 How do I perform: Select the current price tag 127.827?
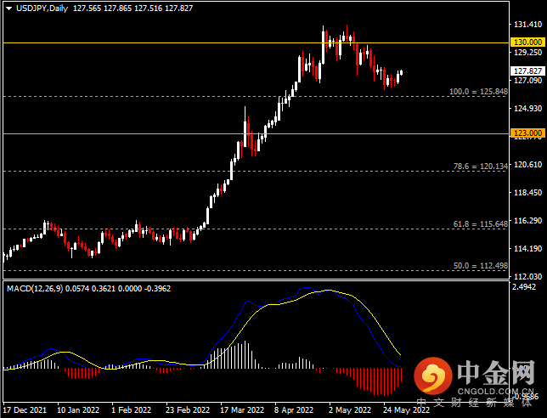point(528,71)
